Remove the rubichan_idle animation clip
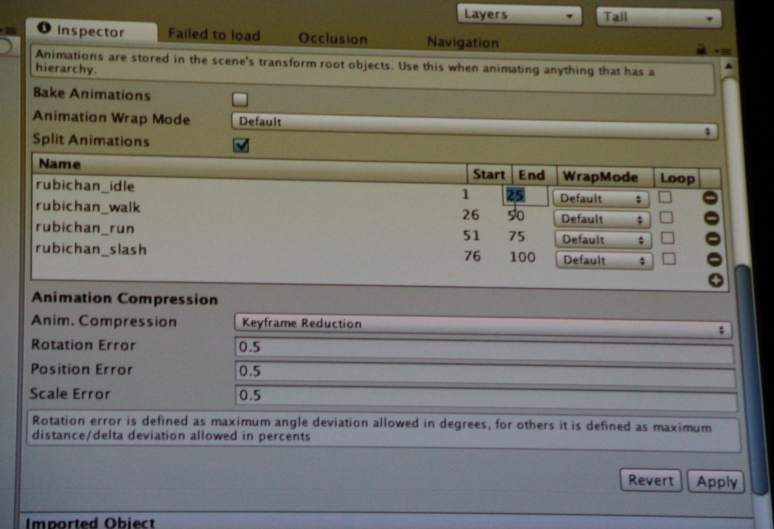774x529 pixels. point(712,199)
